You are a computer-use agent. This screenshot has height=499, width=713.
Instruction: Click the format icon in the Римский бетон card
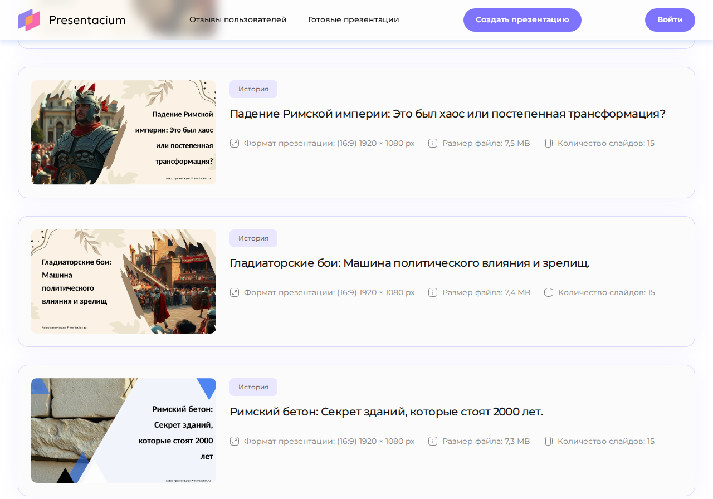(x=235, y=441)
